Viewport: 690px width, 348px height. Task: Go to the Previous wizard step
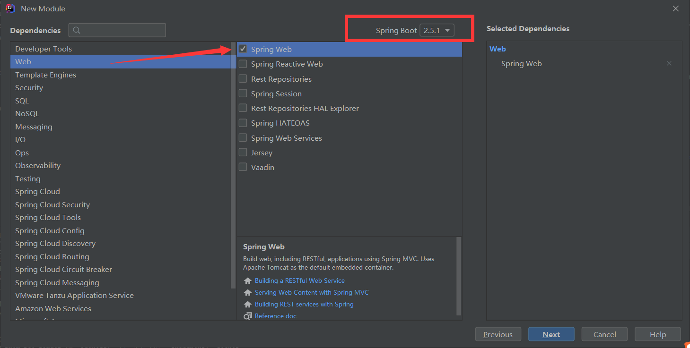point(498,334)
